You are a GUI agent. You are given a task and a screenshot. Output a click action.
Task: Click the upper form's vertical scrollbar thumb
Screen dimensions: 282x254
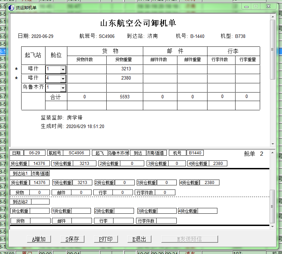click(273, 50)
